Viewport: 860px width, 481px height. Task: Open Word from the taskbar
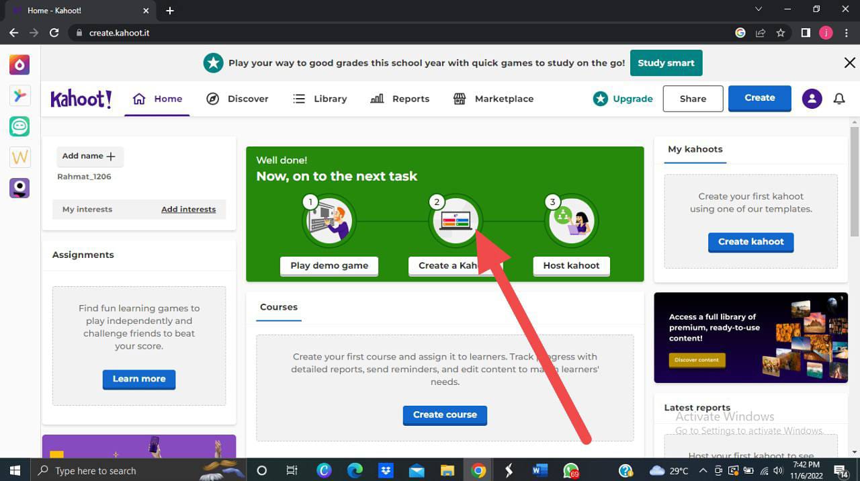[540, 470]
